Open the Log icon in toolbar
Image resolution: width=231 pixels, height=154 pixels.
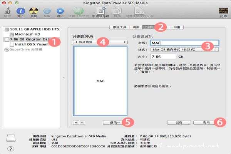pos(223,11)
